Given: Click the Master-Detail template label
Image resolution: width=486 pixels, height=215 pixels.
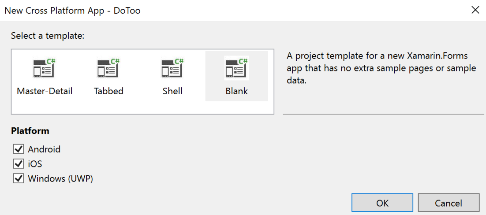Looking at the screenshot, I should (x=45, y=91).
